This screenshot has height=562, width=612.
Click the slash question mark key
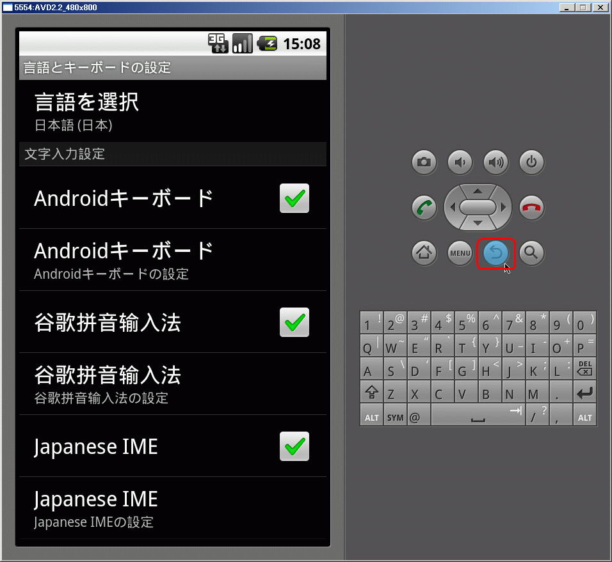tap(538, 415)
